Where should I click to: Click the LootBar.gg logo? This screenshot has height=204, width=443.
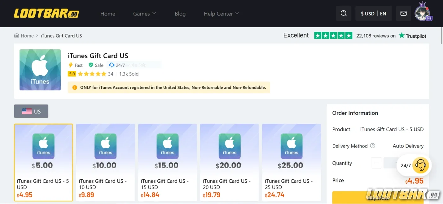46,14
